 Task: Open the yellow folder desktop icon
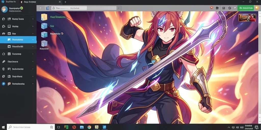point(44,17)
